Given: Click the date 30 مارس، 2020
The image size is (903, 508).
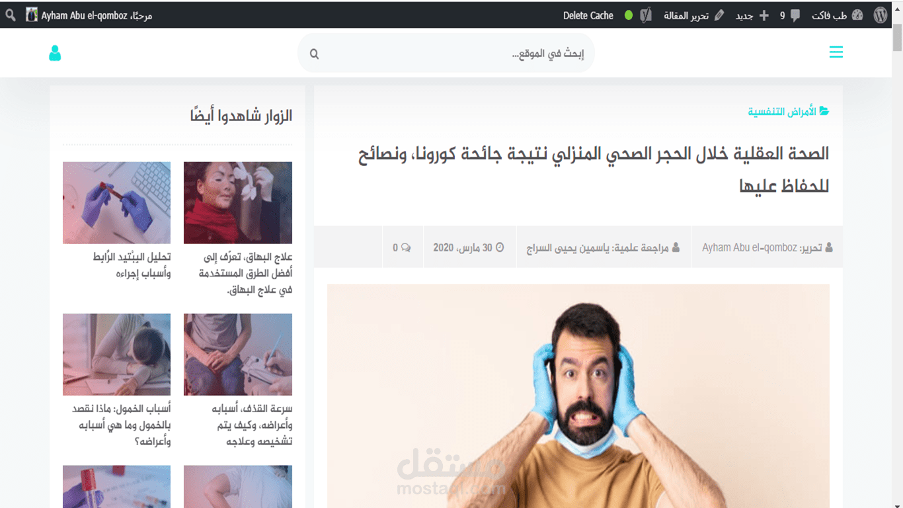Looking at the screenshot, I should coord(463,247).
